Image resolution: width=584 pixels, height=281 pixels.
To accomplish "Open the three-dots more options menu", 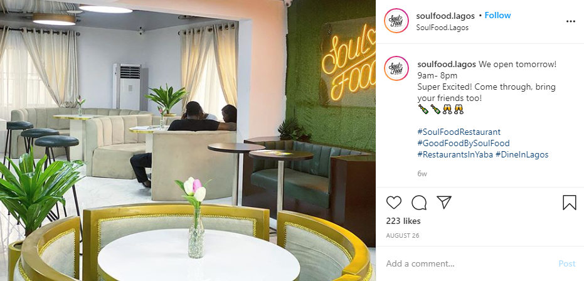I will pos(571,21).
